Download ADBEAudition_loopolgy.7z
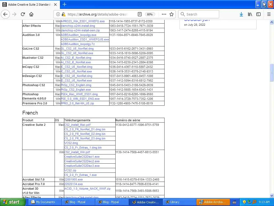 [78, 44]
